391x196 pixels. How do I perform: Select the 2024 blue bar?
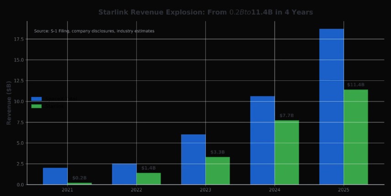262,140
